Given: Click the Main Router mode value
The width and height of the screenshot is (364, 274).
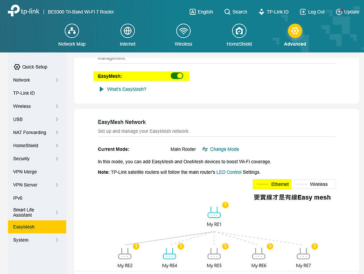Looking at the screenshot, I should [x=183, y=149].
